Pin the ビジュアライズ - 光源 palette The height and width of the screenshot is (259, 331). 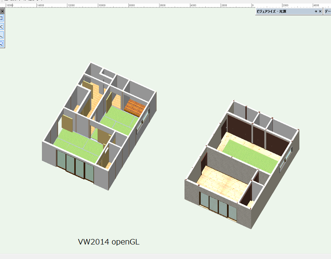coord(316,12)
